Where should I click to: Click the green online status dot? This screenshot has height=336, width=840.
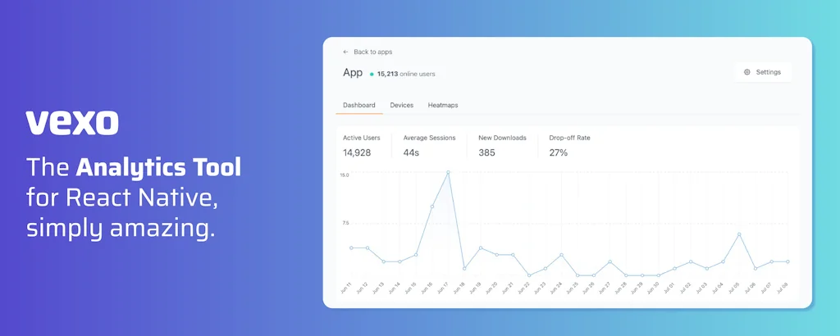click(372, 74)
